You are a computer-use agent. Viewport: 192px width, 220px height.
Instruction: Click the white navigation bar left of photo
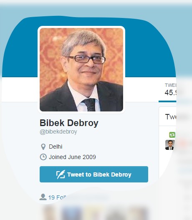coord(20,89)
